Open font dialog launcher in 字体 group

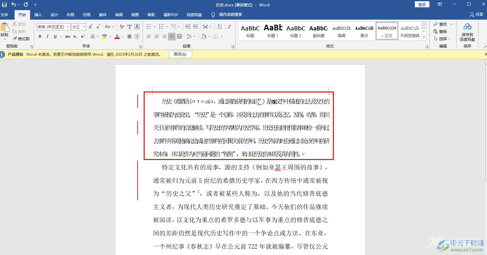tap(140, 47)
